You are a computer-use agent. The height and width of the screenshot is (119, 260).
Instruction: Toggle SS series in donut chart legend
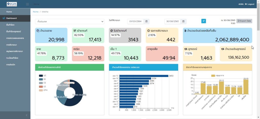(43, 79)
